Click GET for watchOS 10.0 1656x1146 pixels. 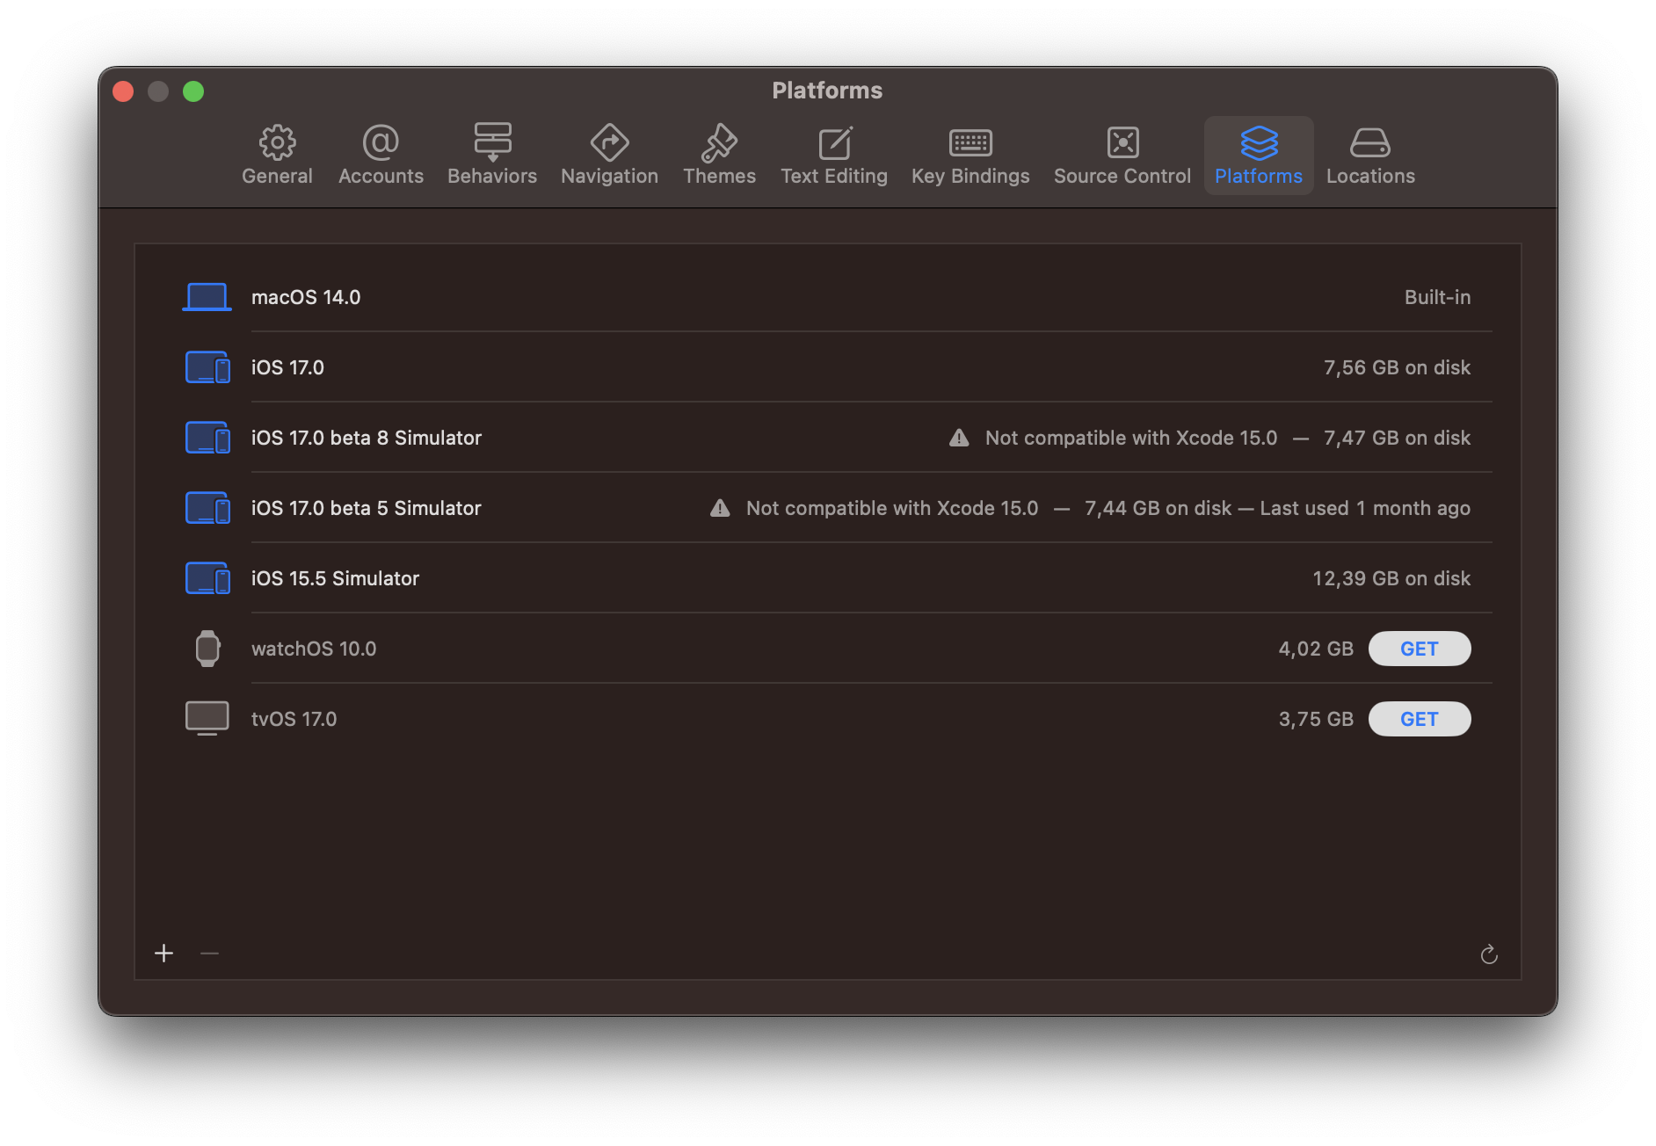(1419, 648)
